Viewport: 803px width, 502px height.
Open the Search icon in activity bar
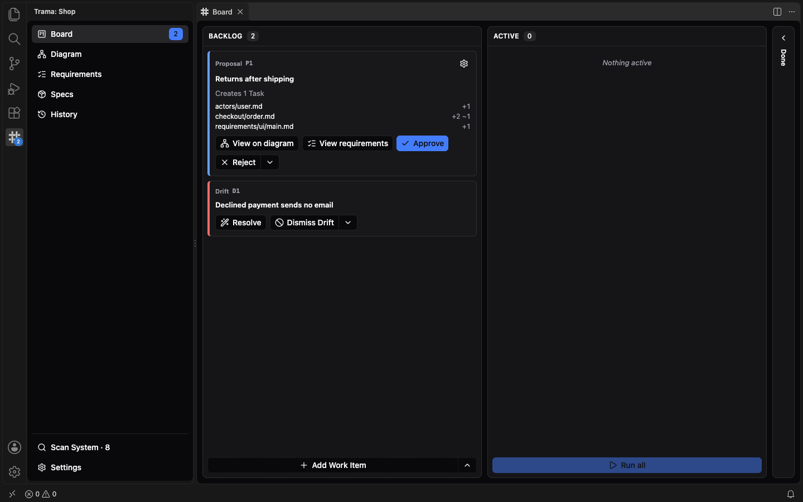click(14, 38)
